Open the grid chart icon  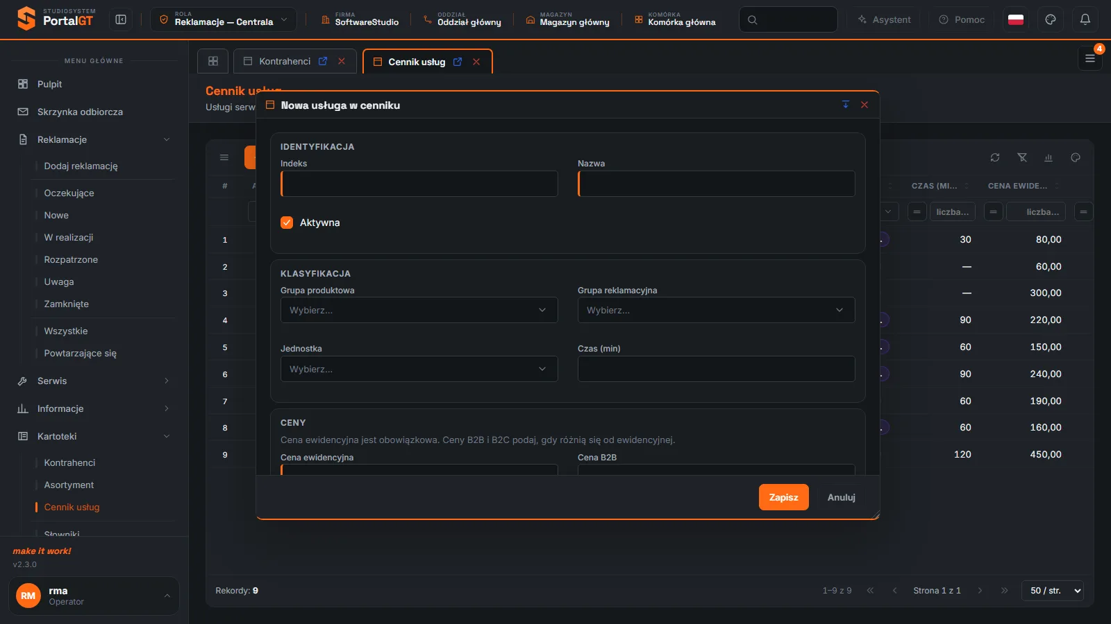[1049, 157]
